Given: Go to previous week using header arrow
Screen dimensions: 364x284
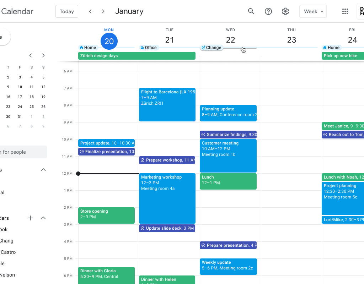Looking at the screenshot, I should point(90,11).
